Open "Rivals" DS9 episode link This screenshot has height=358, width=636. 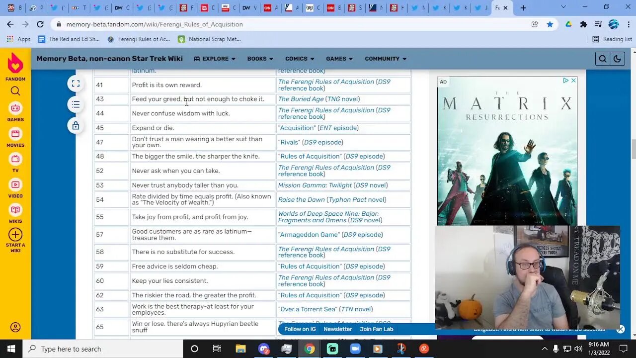(x=289, y=142)
